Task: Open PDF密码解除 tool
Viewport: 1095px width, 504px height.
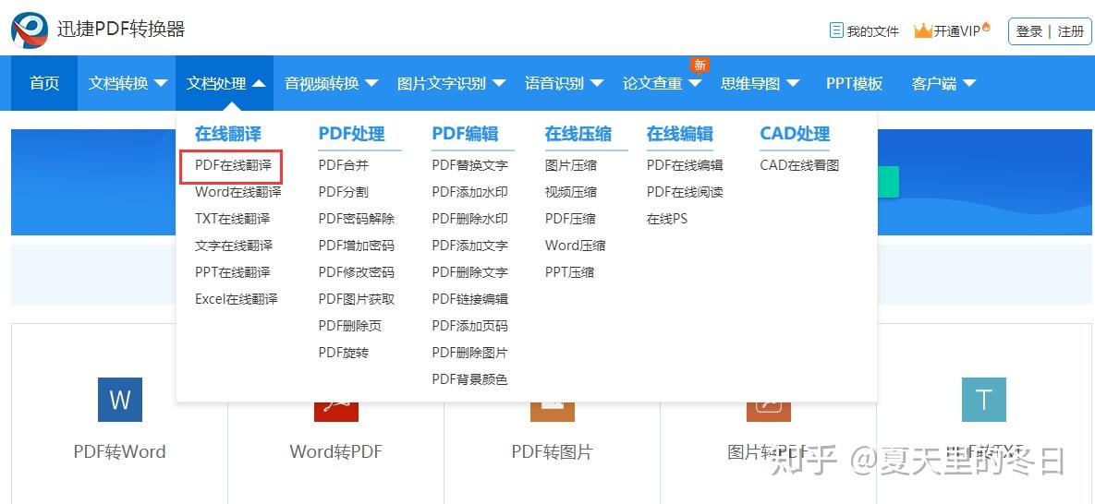Action: (357, 219)
